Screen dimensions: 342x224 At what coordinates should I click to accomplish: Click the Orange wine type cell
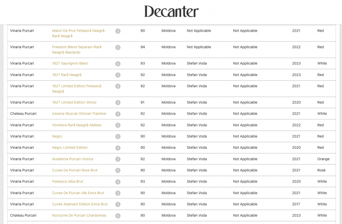tap(323, 159)
